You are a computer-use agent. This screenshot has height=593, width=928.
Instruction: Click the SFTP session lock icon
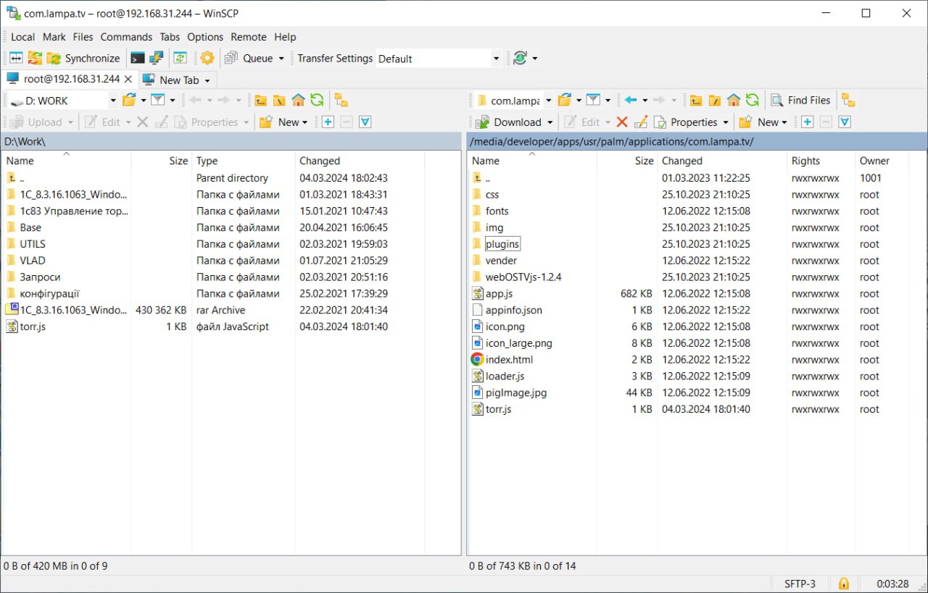point(843,583)
